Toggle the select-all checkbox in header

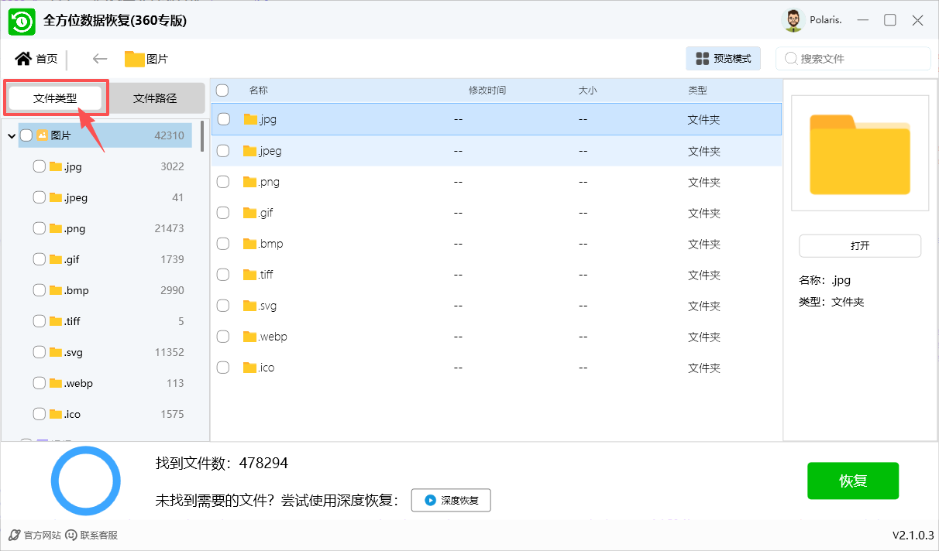coord(222,91)
